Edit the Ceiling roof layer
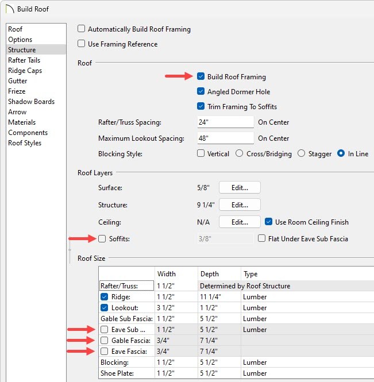Screen dimensions: 374x382 [240, 222]
